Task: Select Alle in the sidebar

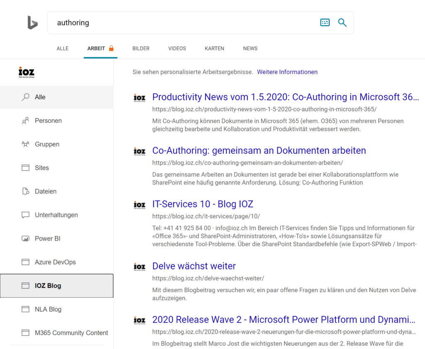Action: tap(56, 97)
